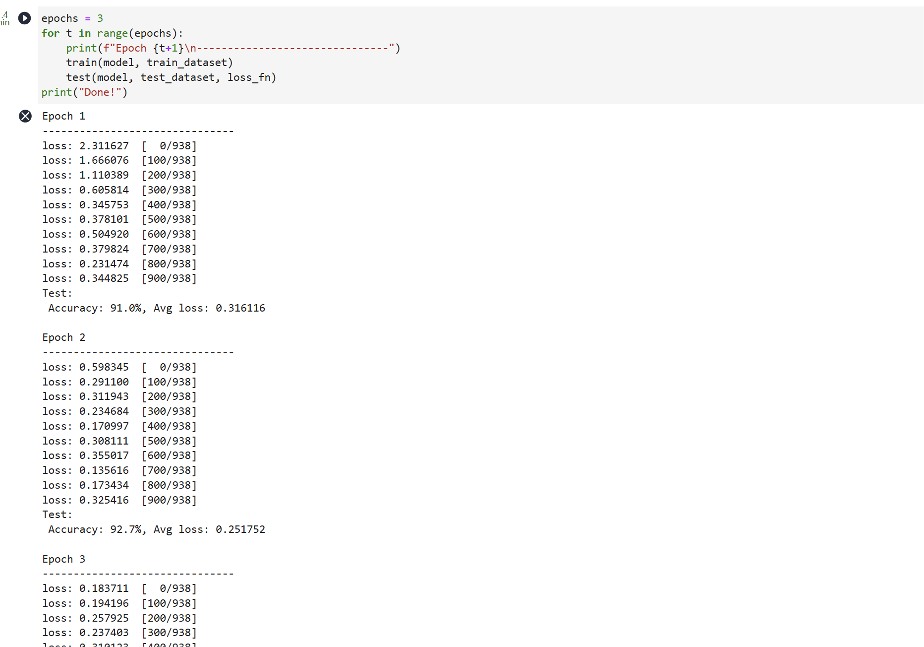Select the 'loss: 0.344825' output line
Screen dimensions: 924x647
tap(119, 278)
